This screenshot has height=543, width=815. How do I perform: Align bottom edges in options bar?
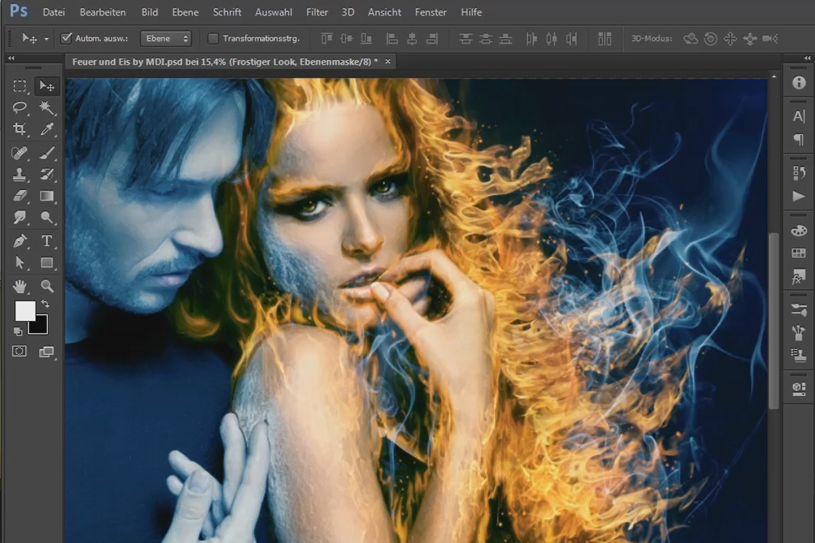point(367,39)
